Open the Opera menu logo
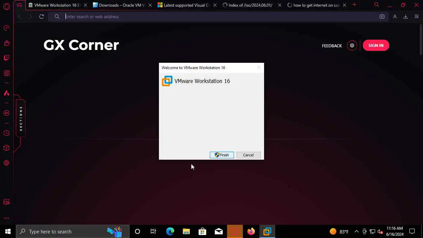 pos(6,6)
